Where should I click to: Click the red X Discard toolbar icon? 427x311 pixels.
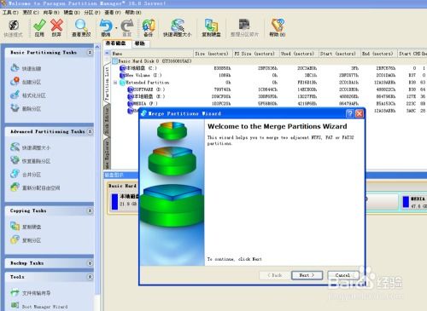[56, 28]
